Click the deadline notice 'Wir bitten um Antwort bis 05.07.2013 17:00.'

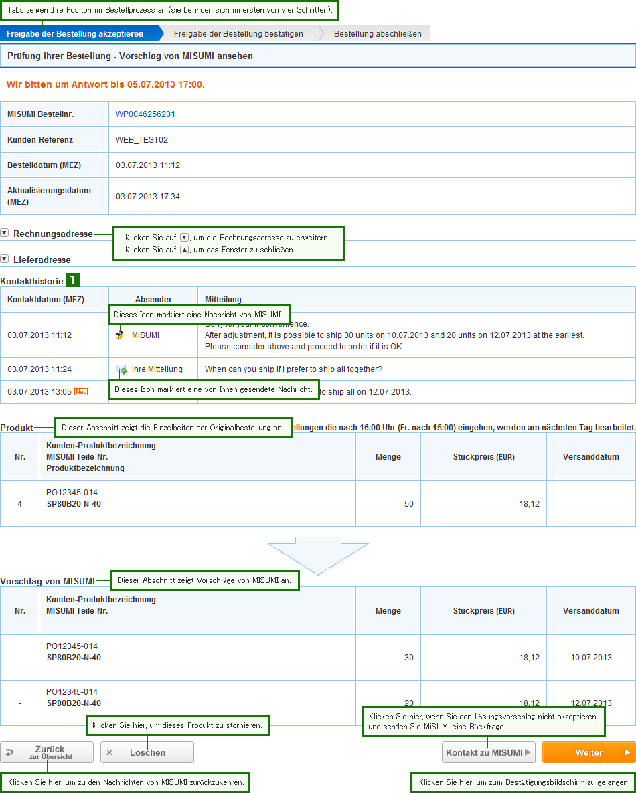click(106, 84)
